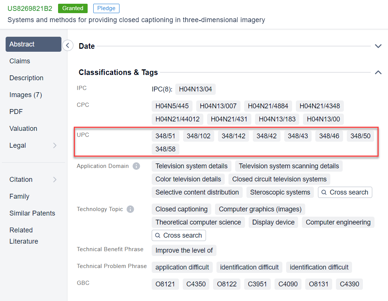Viewport: 388px width, 301px height.
Task: Select UPC code 348/51
Action: 165,136
